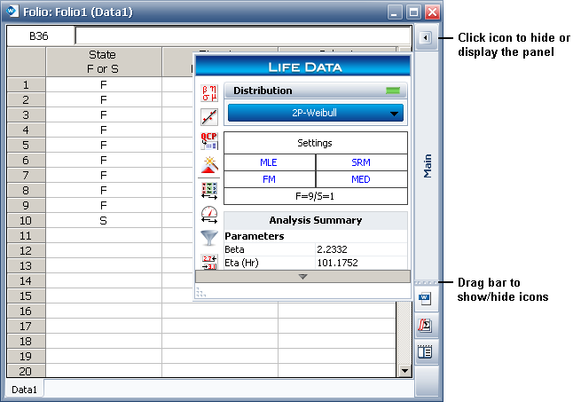Toggle the MED ranking method setting
The image size is (573, 402).
361,179
